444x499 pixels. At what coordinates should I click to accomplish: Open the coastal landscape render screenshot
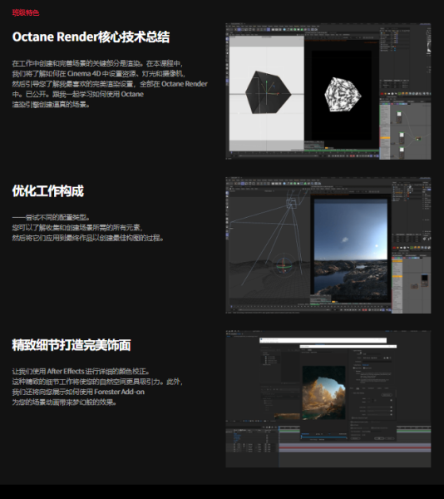[x=328, y=245]
